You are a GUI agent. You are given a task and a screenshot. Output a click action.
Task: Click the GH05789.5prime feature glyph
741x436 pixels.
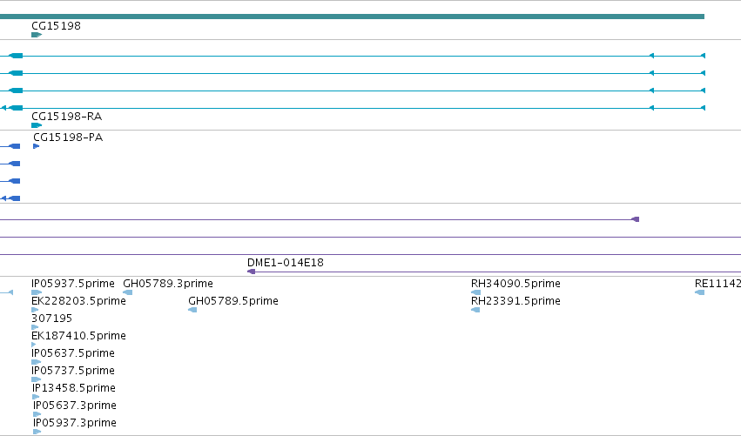[x=192, y=310]
